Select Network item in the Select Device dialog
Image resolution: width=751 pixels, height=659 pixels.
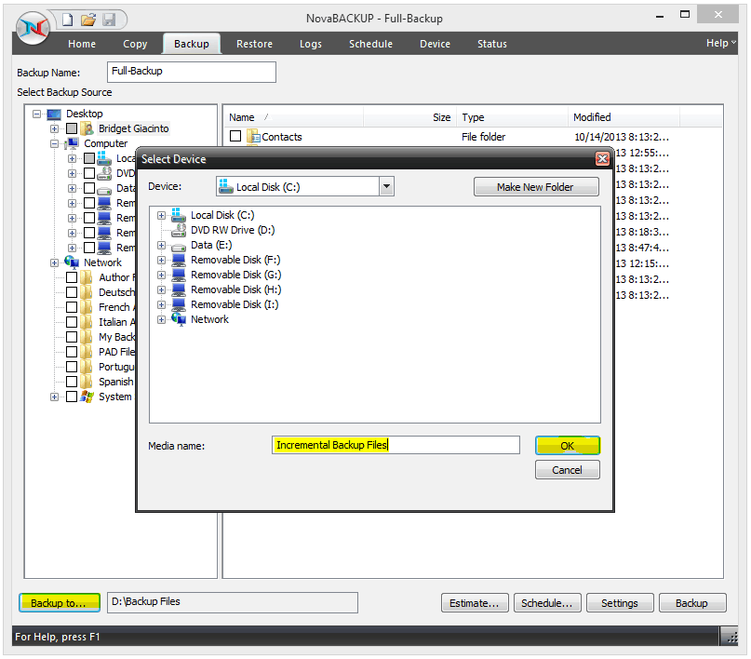(209, 319)
